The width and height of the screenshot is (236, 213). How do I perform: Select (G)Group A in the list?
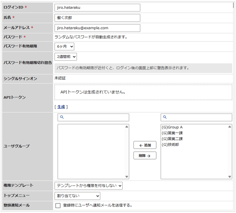click(172, 127)
